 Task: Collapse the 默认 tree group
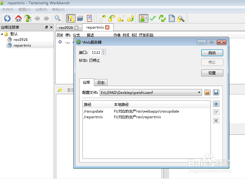pyautogui.click(x=2, y=34)
